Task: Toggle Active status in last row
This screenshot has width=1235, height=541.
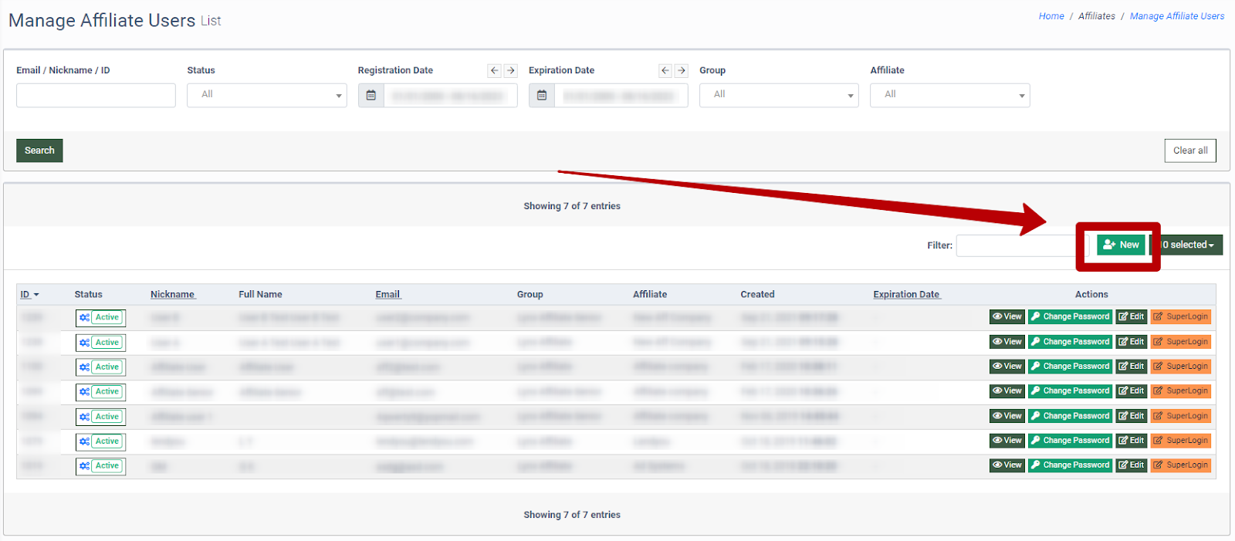Action: click(x=100, y=466)
